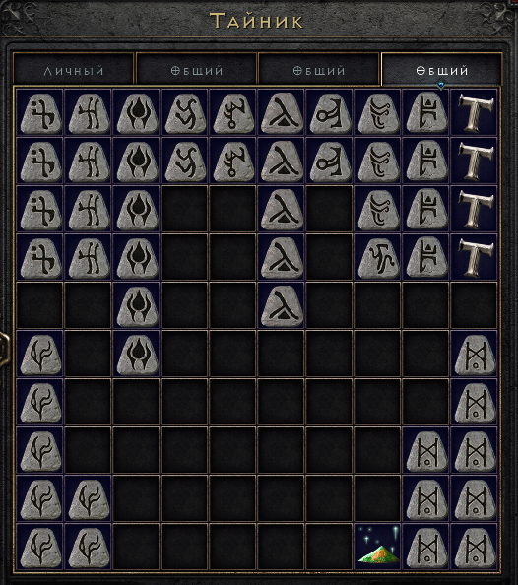Click the blue gem marker under active tab
This screenshot has height=585, width=518.
[441, 86]
